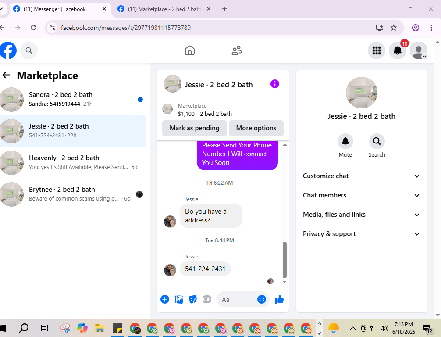Click More options button

point(256,128)
